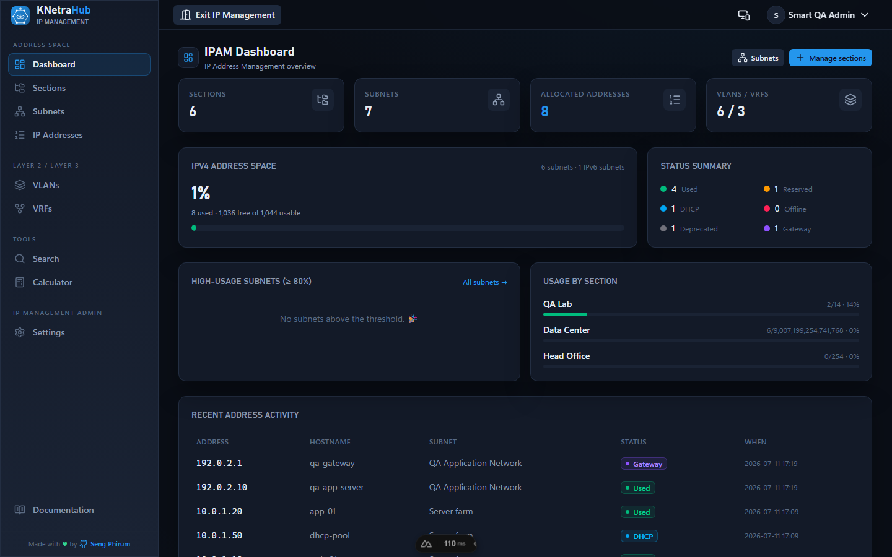Click Manage sections button
This screenshot has width=892, height=557.
click(x=831, y=58)
